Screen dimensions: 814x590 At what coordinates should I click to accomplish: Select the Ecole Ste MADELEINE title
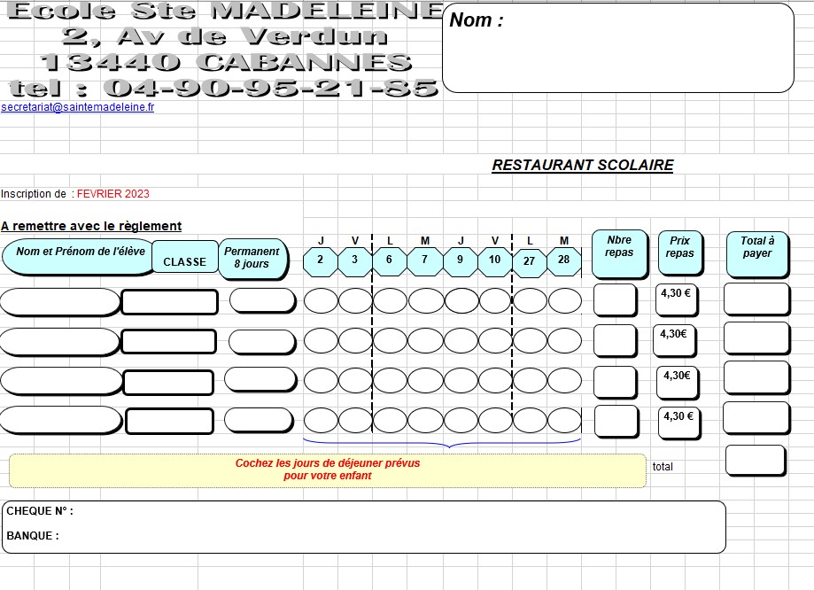pyautogui.click(x=225, y=11)
